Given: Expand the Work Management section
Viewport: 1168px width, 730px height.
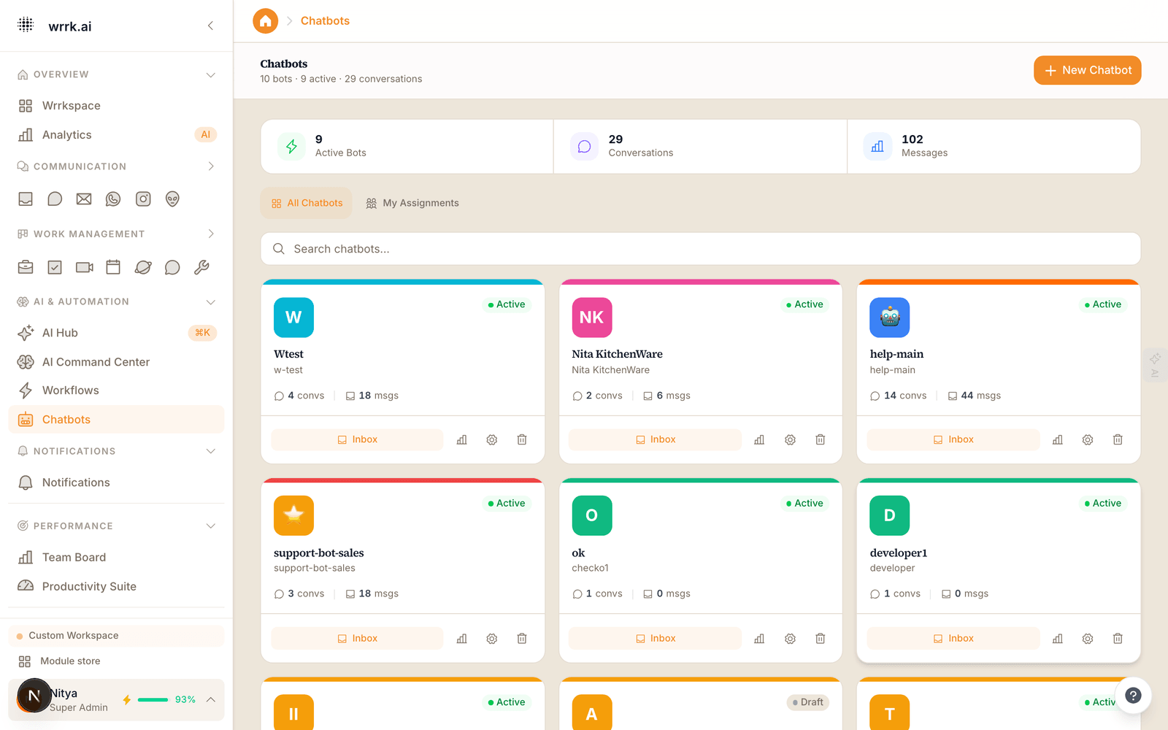Looking at the screenshot, I should (x=210, y=234).
